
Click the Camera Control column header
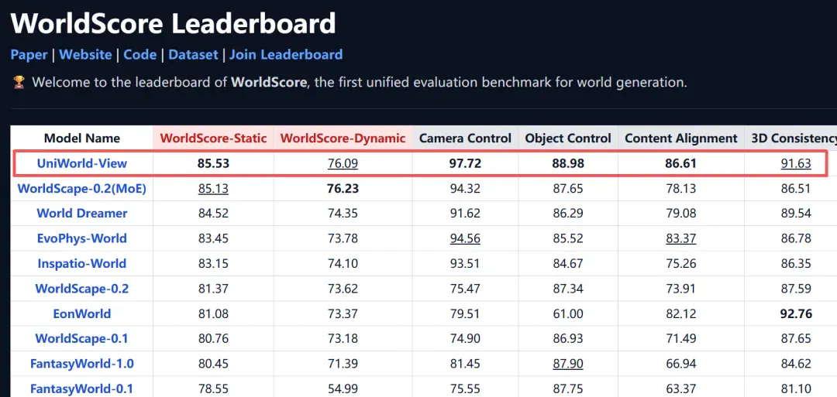(465, 139)
